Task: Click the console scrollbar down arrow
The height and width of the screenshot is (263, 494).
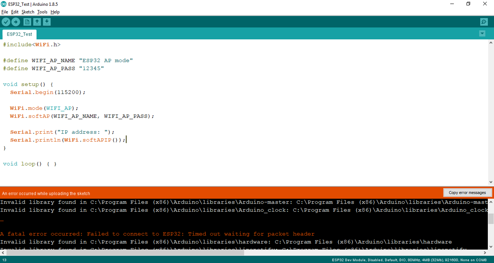Action: click(491, 247)
